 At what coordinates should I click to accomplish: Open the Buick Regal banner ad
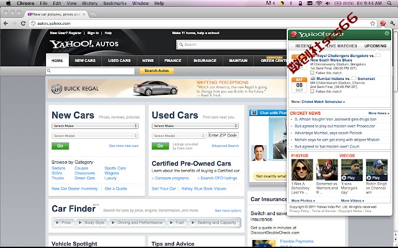(x=167, y=89)
